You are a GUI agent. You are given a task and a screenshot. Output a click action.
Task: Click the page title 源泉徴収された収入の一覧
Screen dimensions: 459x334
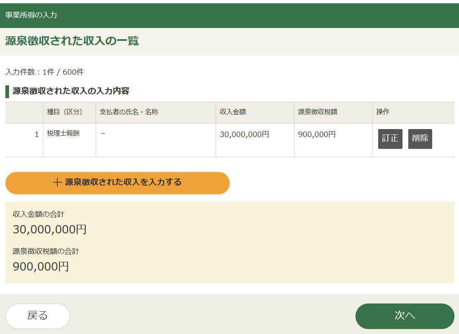(x=72, y=41)
